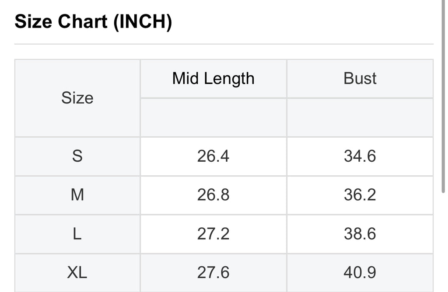The image size is (448, 292).
Task: Select the 26.8 mid length value
Action: pyautogui.click(x=213, y=195)
